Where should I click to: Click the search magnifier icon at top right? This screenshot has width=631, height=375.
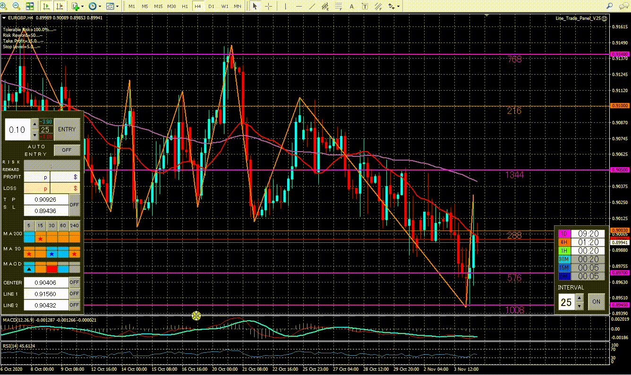tap(609, 6)
